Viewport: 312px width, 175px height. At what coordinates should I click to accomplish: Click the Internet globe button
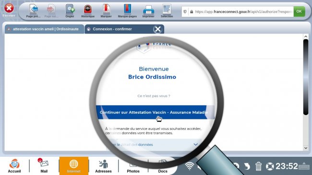click(x=73, y=166)
